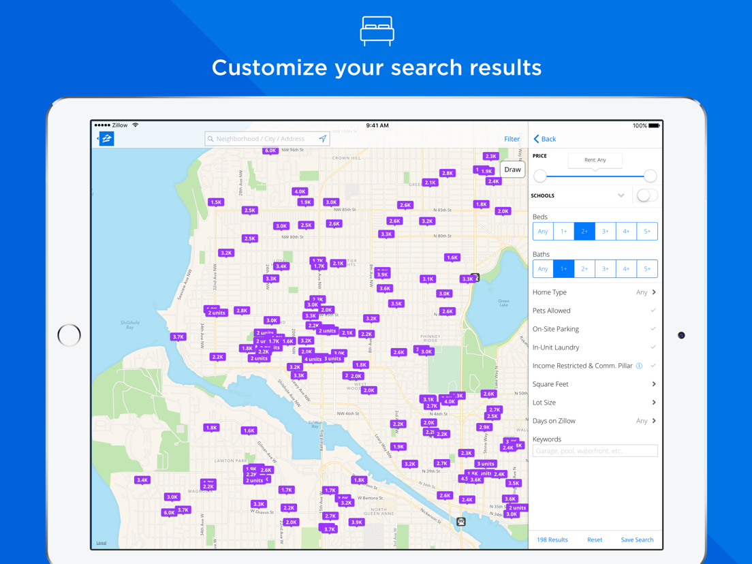
Task: Select the 2.0K pin near N 85th St
Action: [503, 211]
